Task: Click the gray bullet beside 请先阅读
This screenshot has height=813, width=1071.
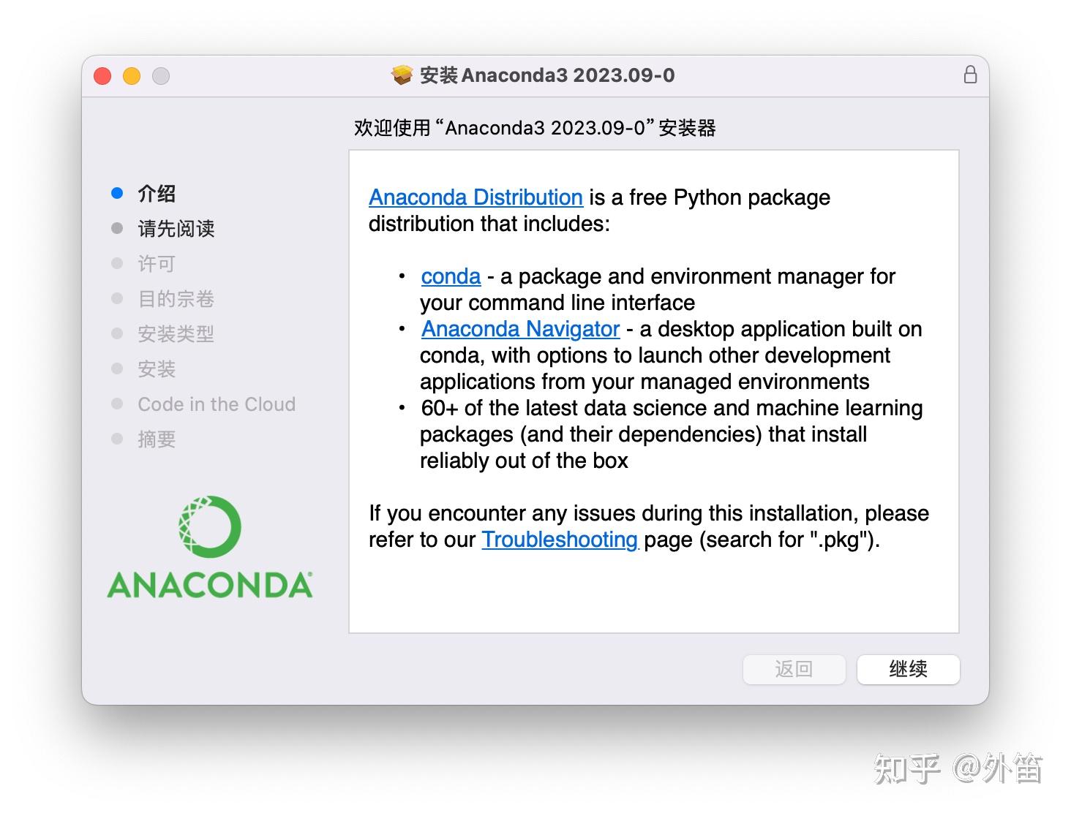Action: 117,228
